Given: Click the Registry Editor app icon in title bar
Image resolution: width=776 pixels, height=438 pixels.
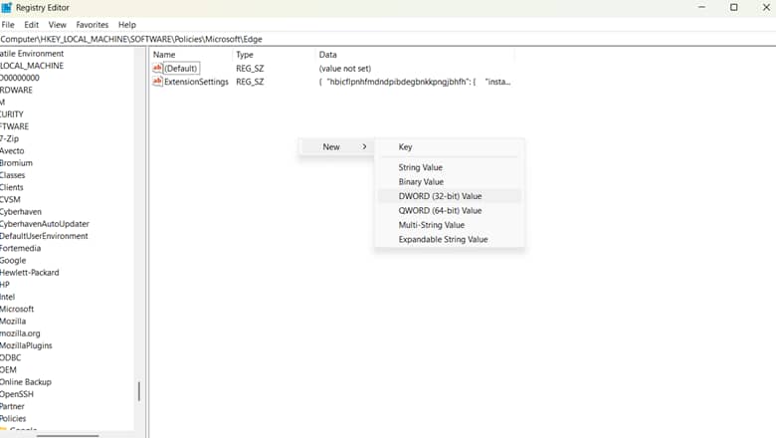Looking at the screenshot, I should [x=6, y=7].
